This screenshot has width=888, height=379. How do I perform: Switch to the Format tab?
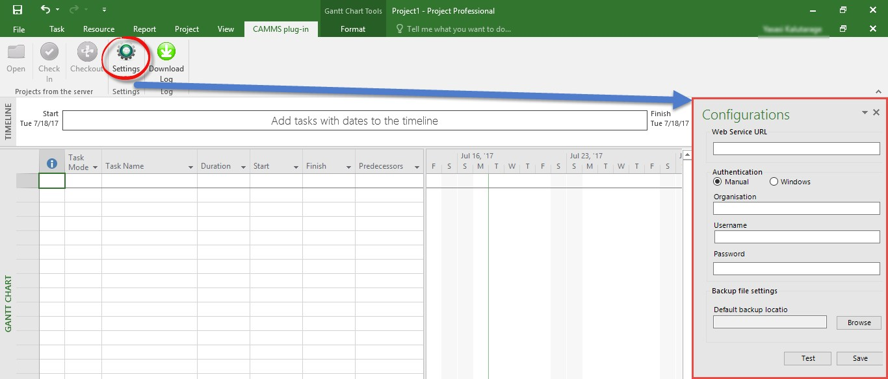(x=353, y=29)
